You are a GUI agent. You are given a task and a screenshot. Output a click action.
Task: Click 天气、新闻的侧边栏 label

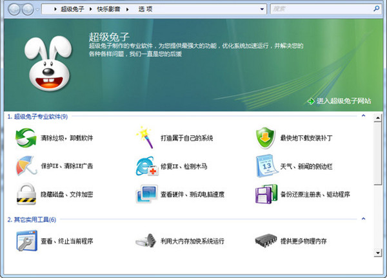tap(306, 167)
